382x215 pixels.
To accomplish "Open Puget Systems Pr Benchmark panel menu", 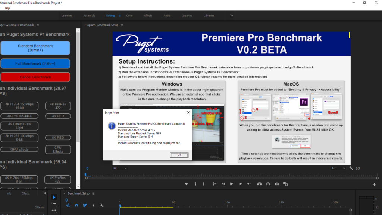I will (38, 25).
